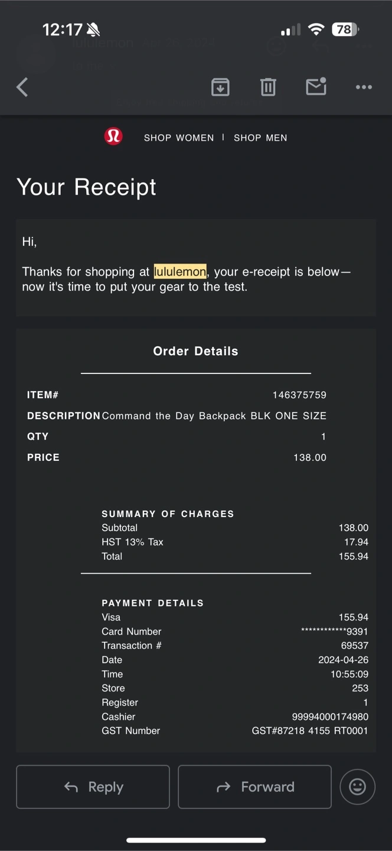Image resolution: width=392 pixels, height=851 pixels.
Task: Open the SHOP WOMEN link
Action: coord(179,138)
